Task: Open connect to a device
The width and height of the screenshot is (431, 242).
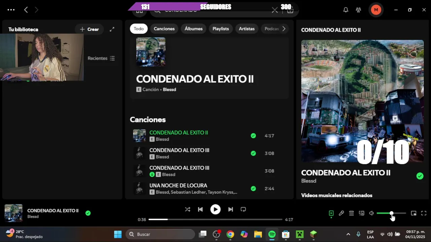Action: 362,213
